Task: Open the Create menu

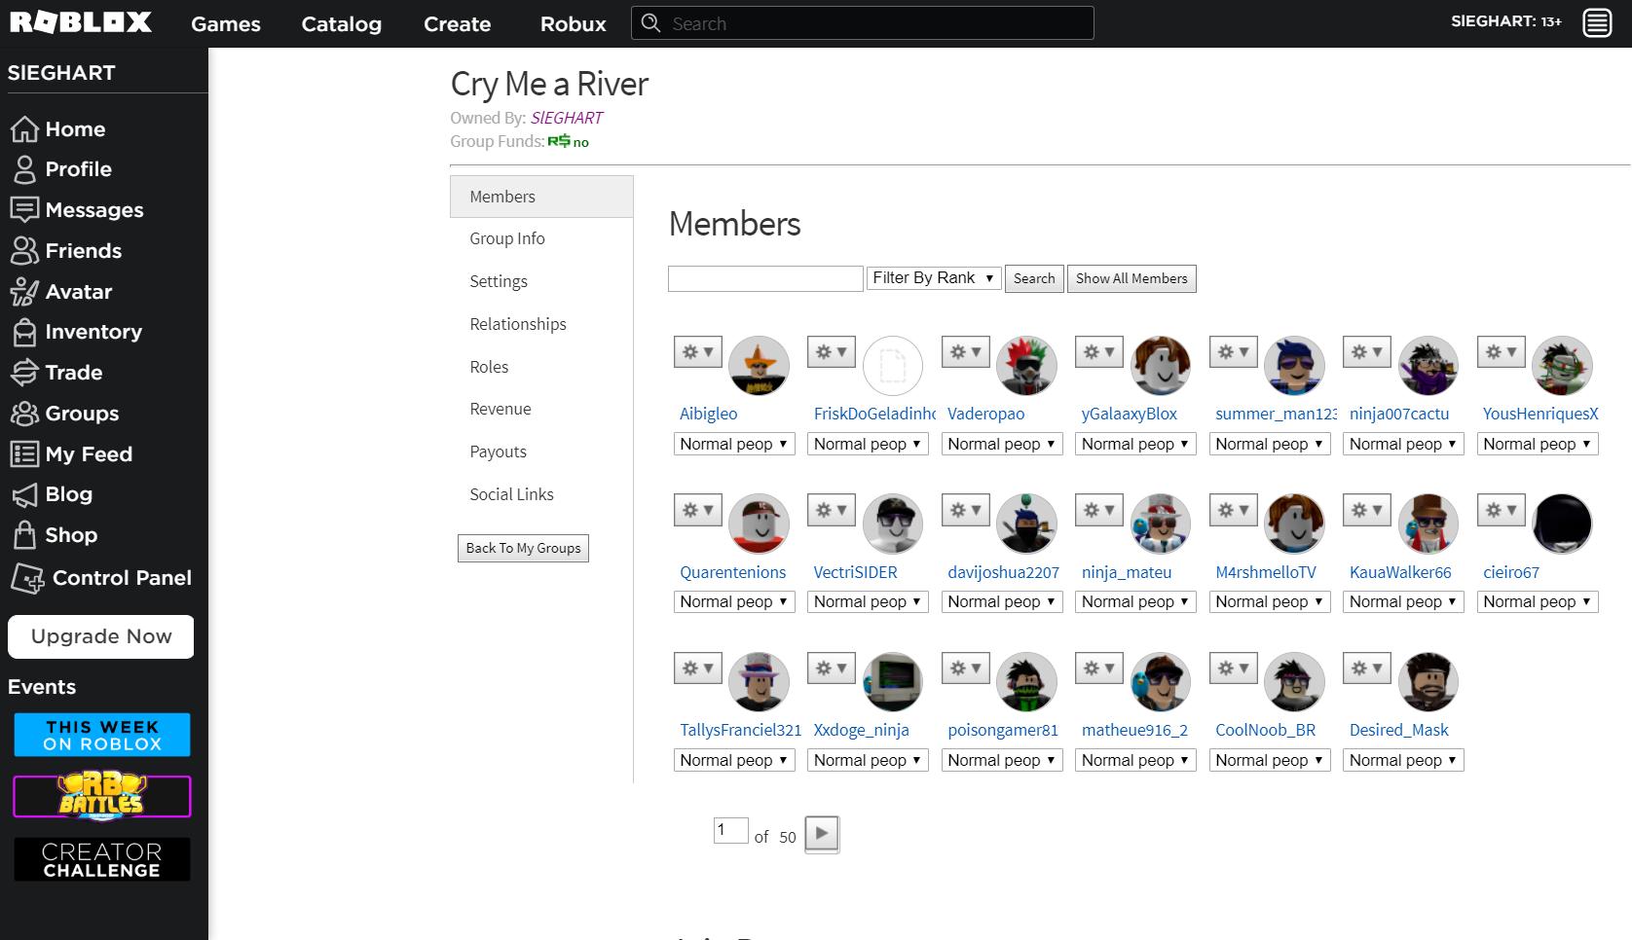Action: click(457, 24)
